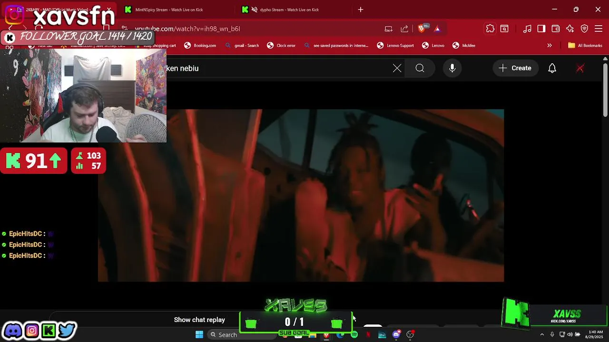This screenshot has height=342, width=609.
Task: Open 'see saved passwords in interne...' bookmark
Action: [x=336, y=46]
